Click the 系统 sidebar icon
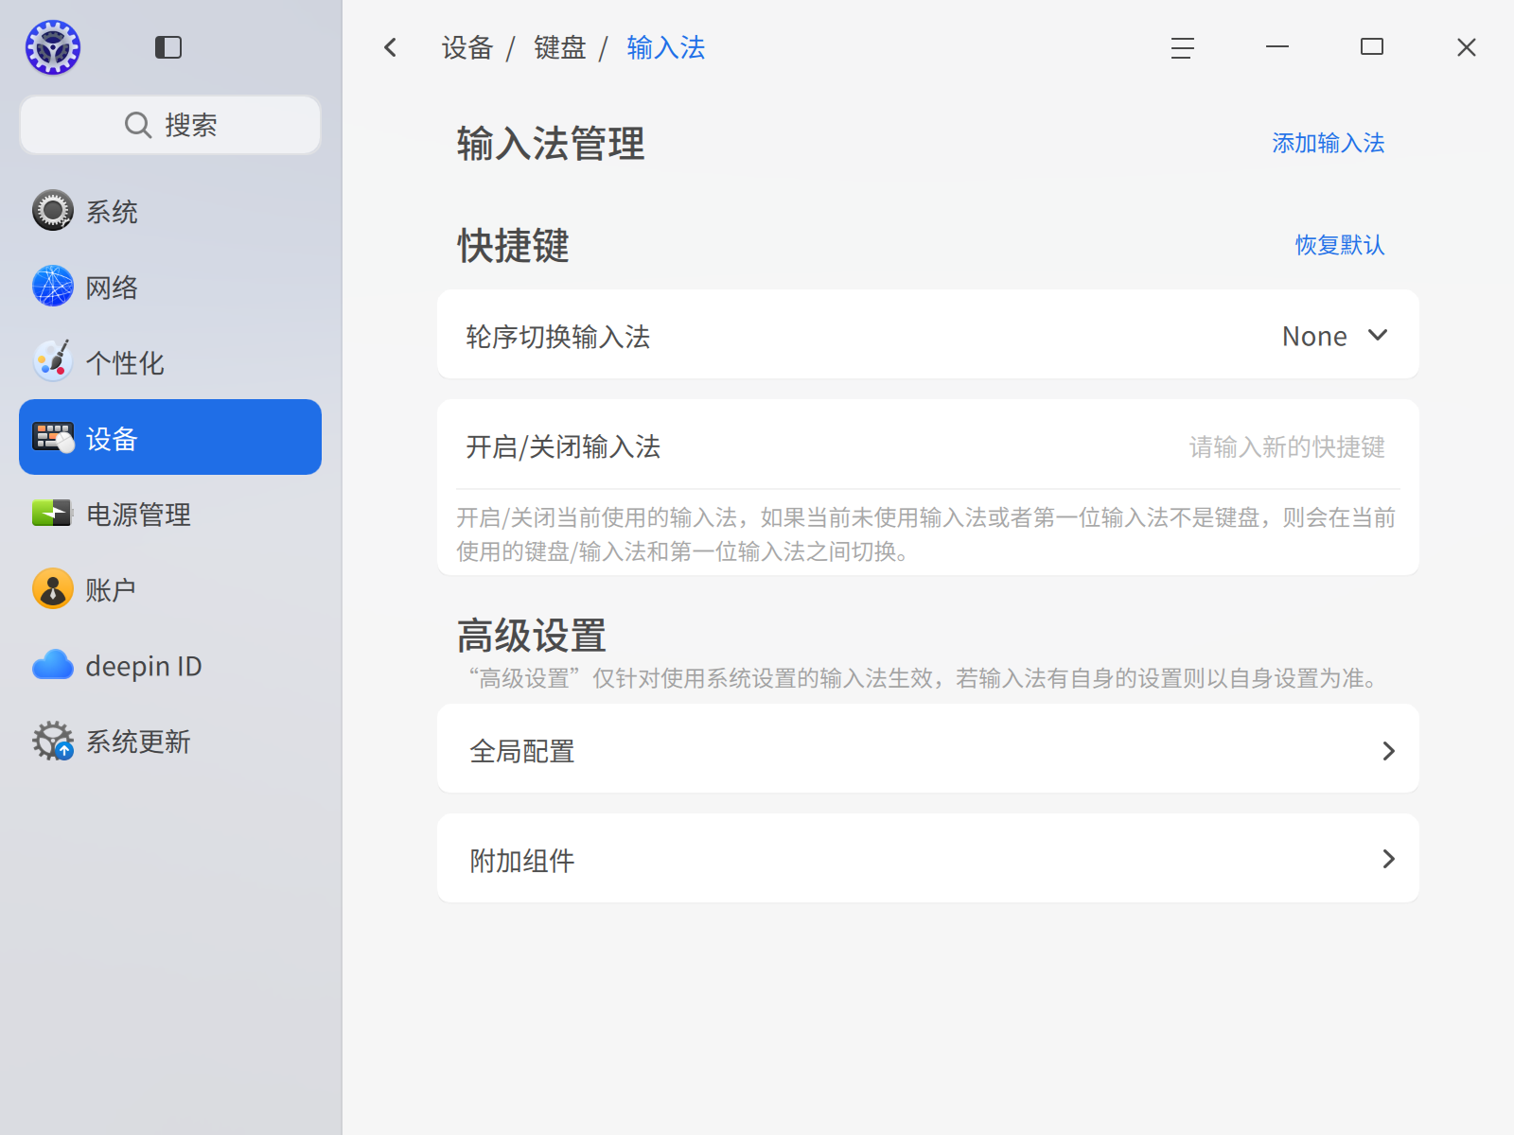 tap(53, 211)
